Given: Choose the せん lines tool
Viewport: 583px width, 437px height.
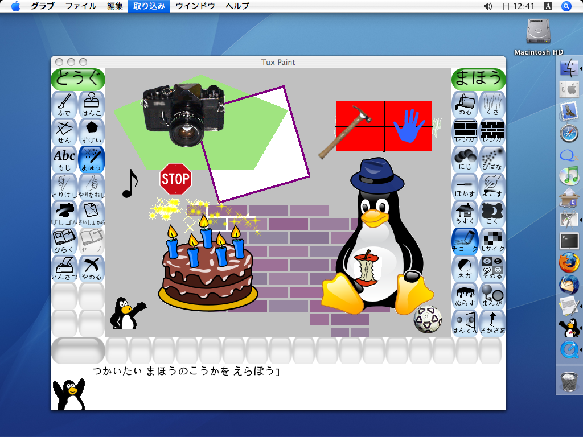Looking at the screenshot, I should pos(64,132).
